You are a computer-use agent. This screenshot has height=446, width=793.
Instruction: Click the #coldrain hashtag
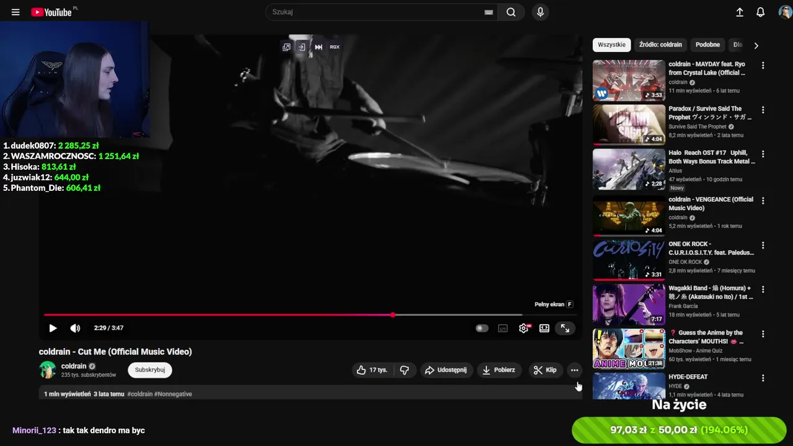[140, 394]
